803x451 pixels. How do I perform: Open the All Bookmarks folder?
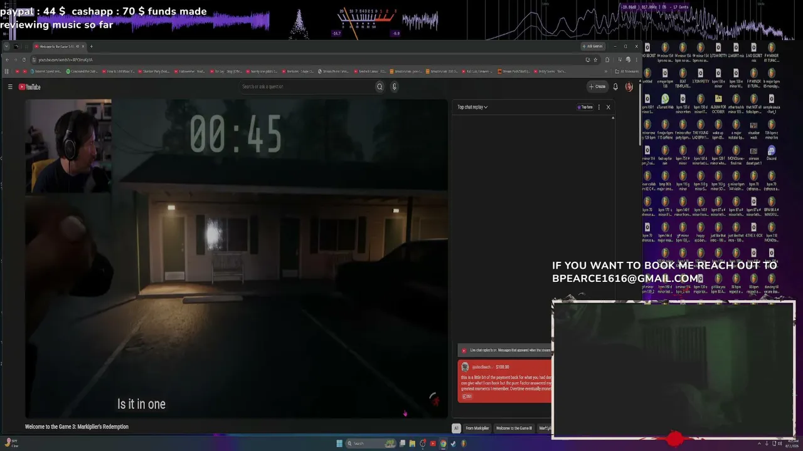[x=626, y=71]
